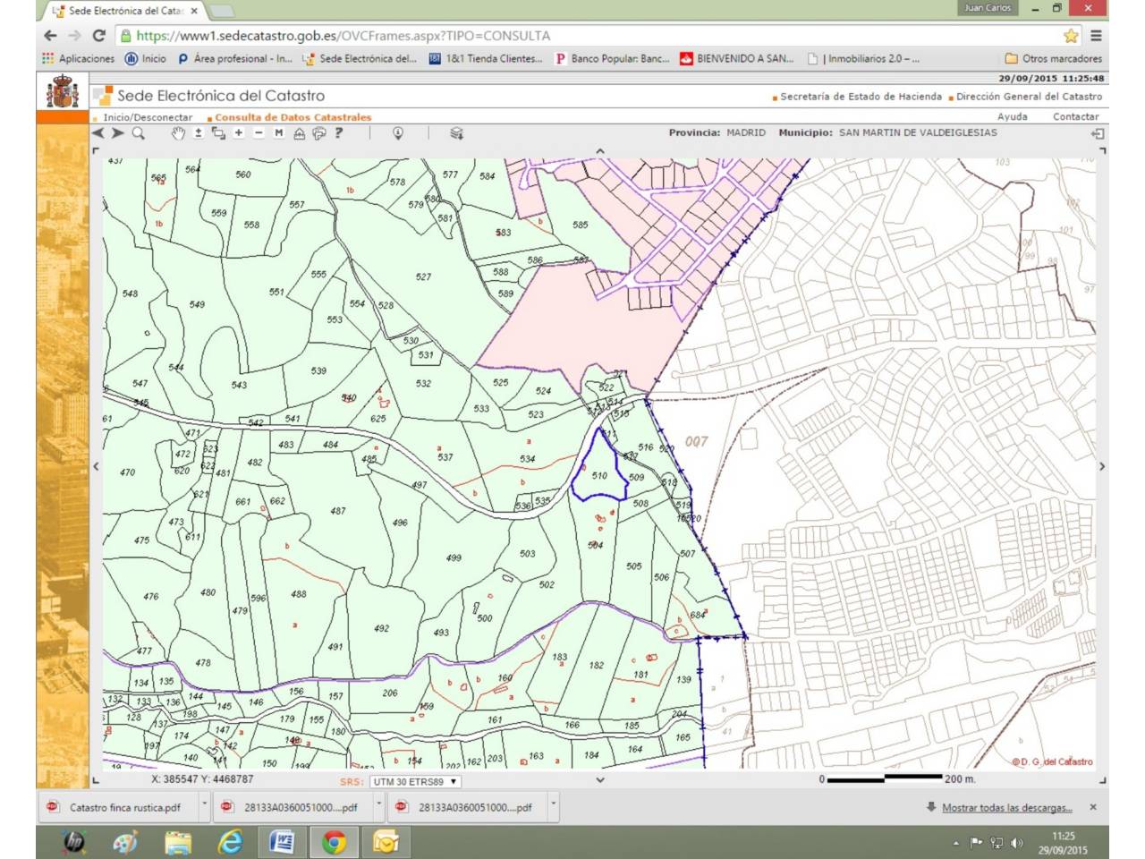Viewport: 1145px width, 859px height.
Task: Activate the info identify marker tool
Action: click(x=398, y=133)
